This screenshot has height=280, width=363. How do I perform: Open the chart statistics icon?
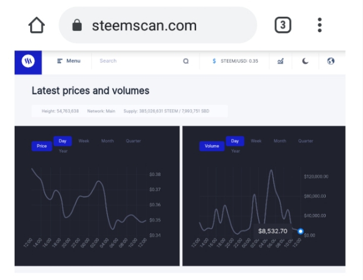pos(280,61)
